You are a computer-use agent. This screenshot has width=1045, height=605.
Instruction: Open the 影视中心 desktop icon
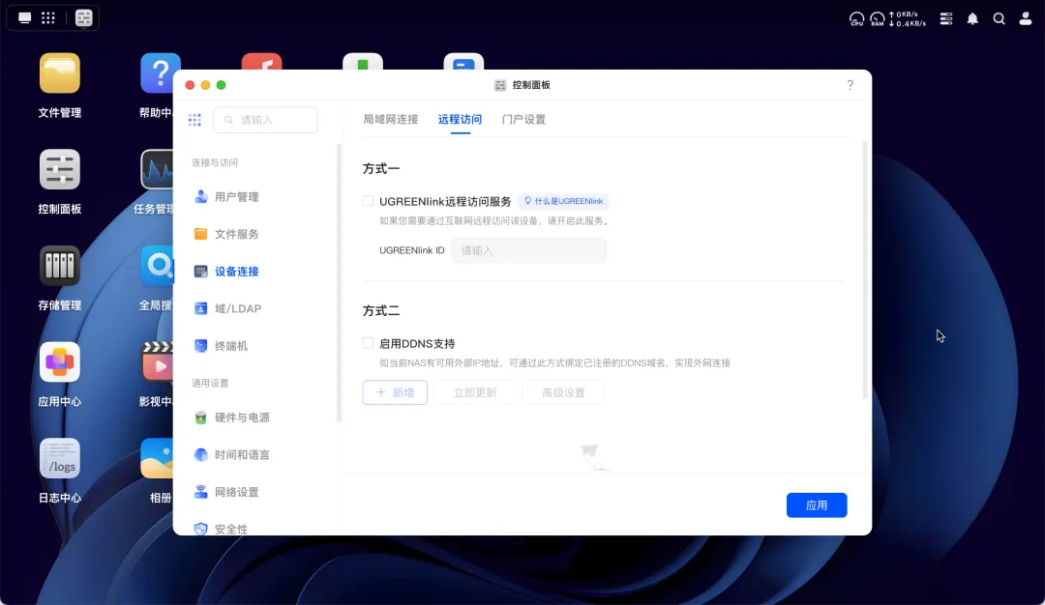158,362
